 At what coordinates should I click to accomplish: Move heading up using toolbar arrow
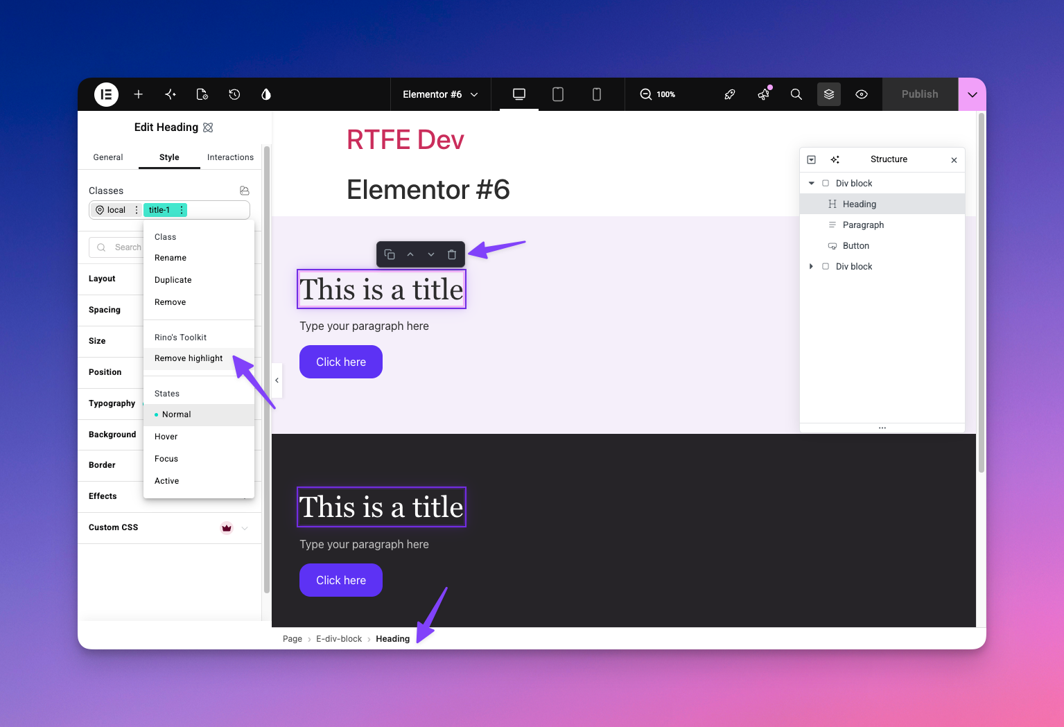click(x=410, y=254)
